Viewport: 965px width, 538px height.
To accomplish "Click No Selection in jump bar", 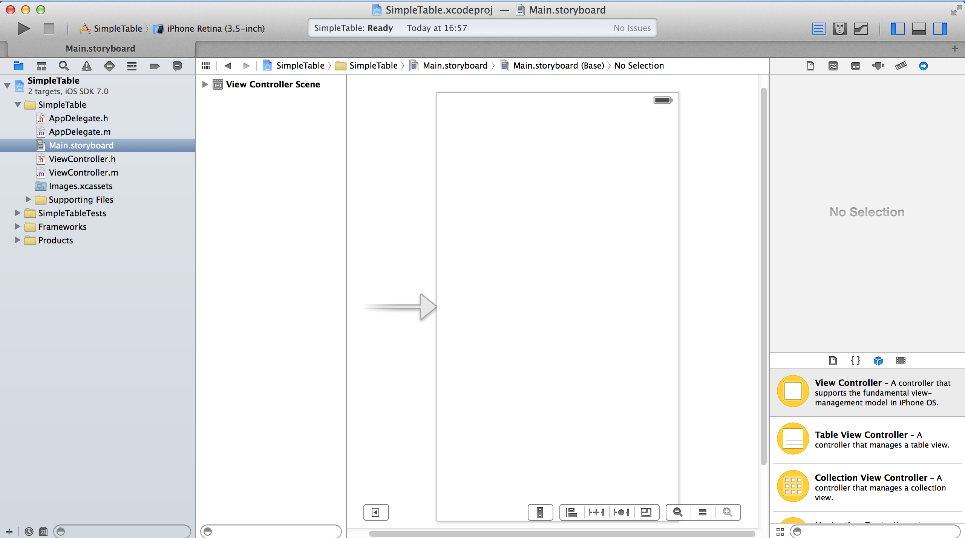I will [639, 66].
